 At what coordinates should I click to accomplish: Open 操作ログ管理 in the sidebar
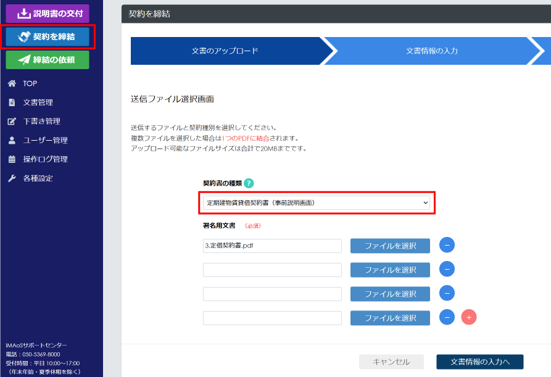tap(45, 159)
